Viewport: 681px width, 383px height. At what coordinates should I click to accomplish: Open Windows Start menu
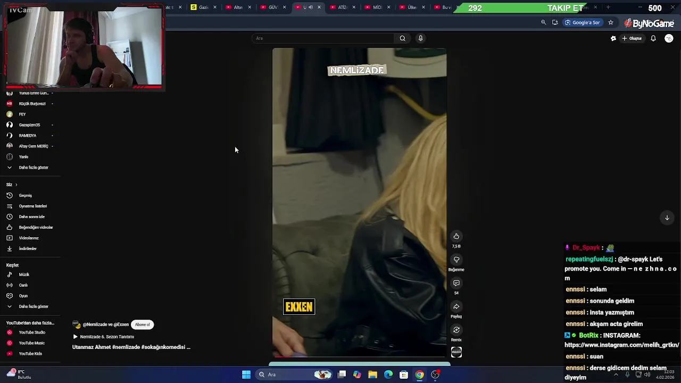[246, 374]
